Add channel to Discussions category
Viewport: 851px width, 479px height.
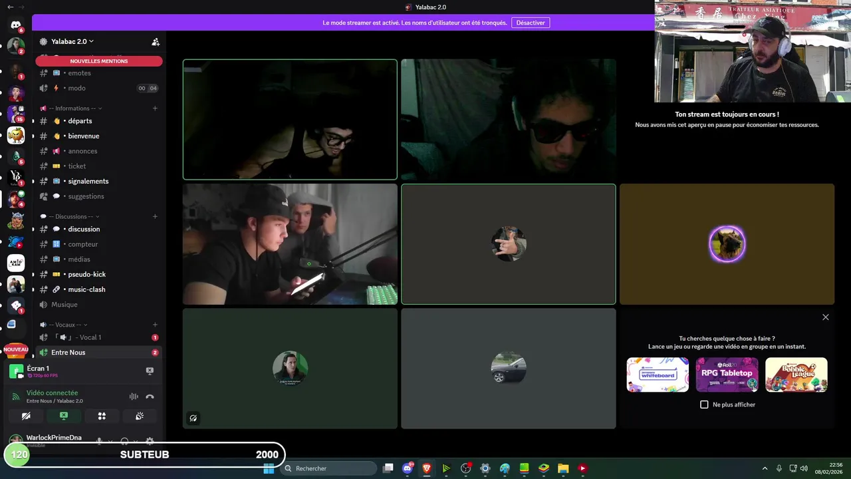155,216
